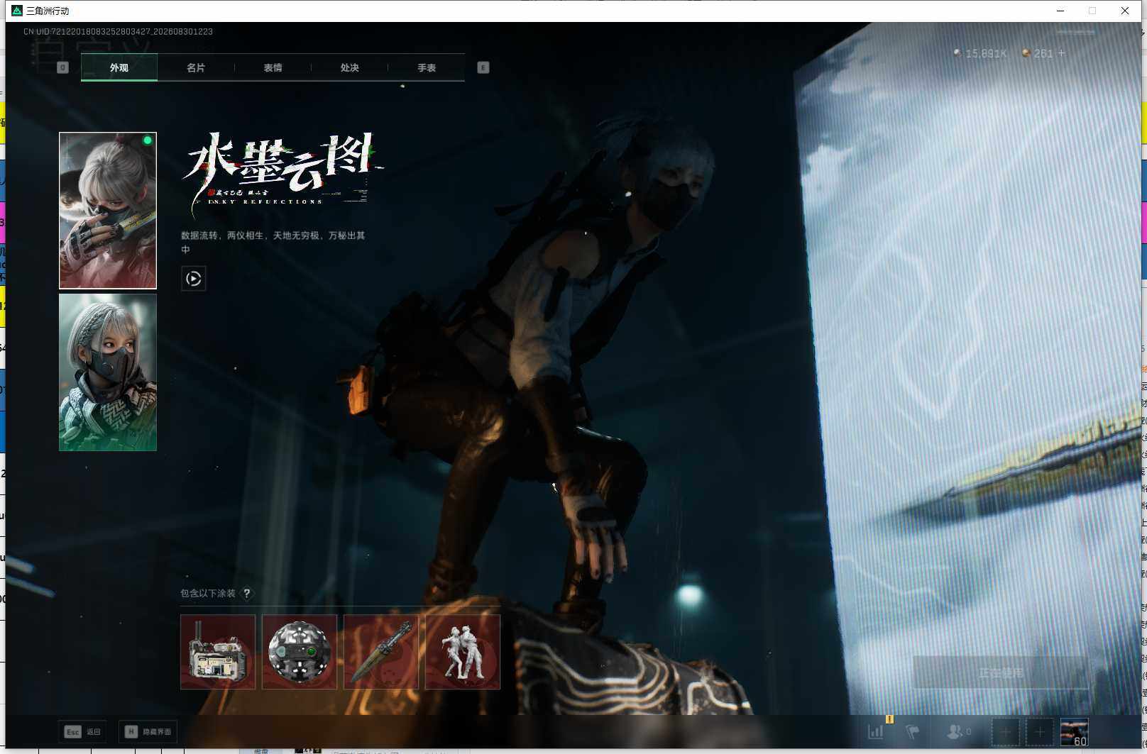Click the 三角洲行动 app icon in title bar
This screenshot has width=1147, height=754.
tap(17, 11)
